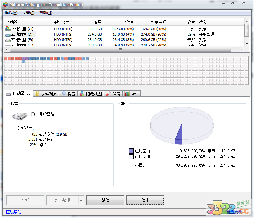Click the E: drive disk icon

tap(8, 40)
